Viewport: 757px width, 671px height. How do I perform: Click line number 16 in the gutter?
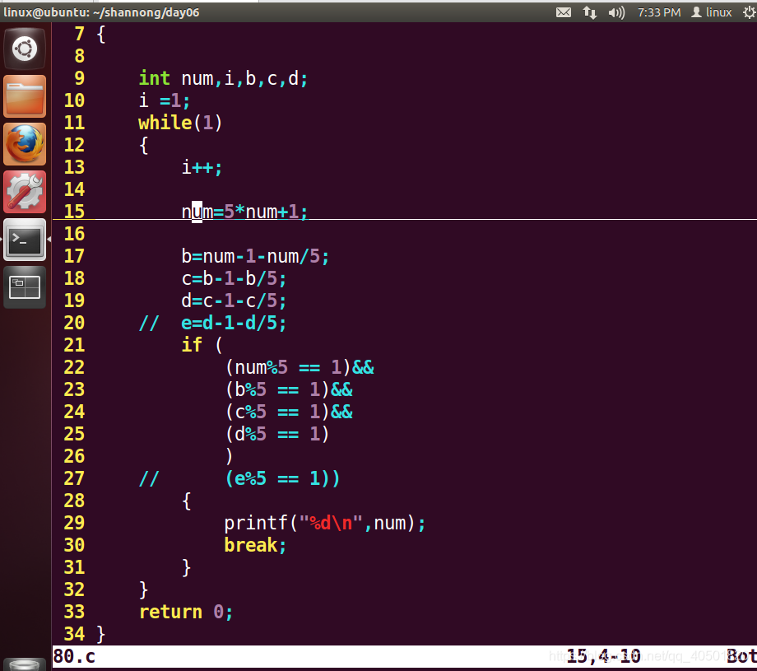(74, 235)
